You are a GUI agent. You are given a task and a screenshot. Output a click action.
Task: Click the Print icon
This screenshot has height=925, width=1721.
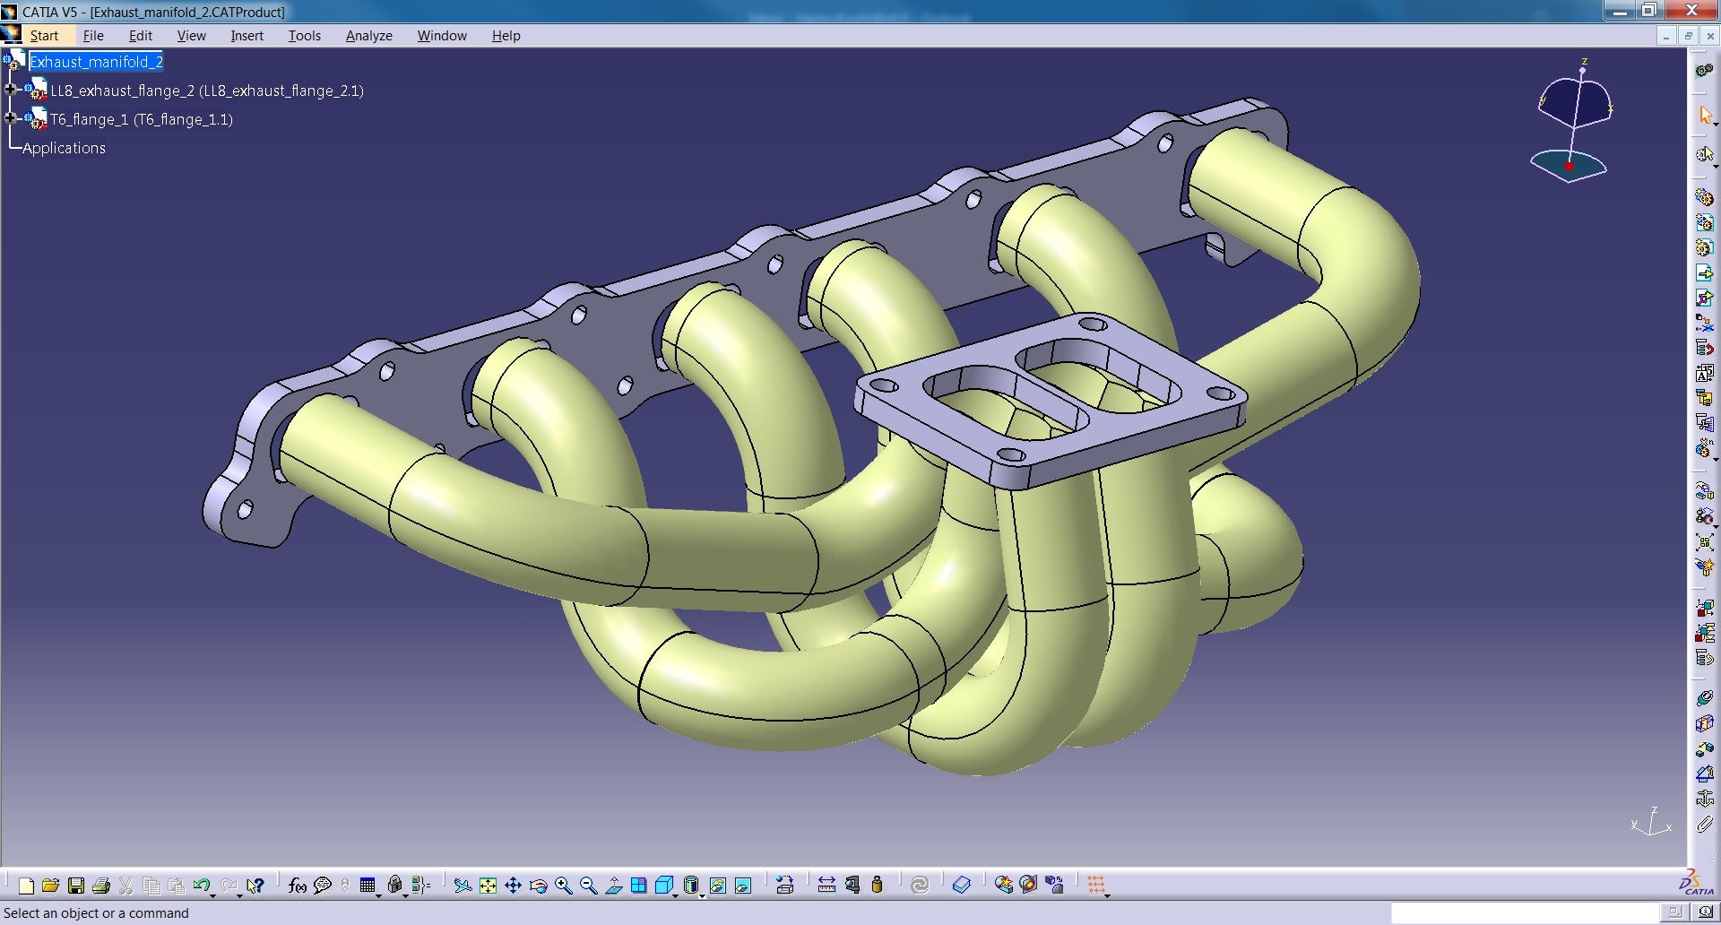point(101,886)
